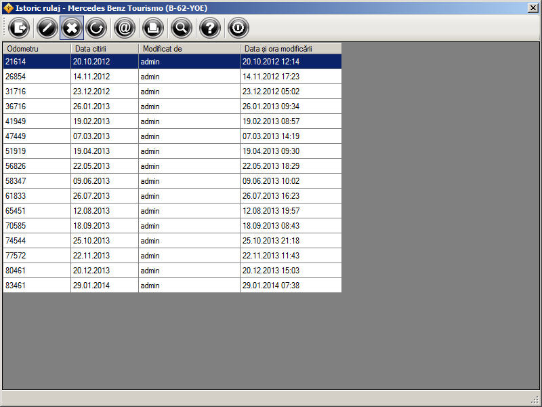Select odometer value 51919
The width and height of the screenshot is (542, 407).
coord(16,151)
